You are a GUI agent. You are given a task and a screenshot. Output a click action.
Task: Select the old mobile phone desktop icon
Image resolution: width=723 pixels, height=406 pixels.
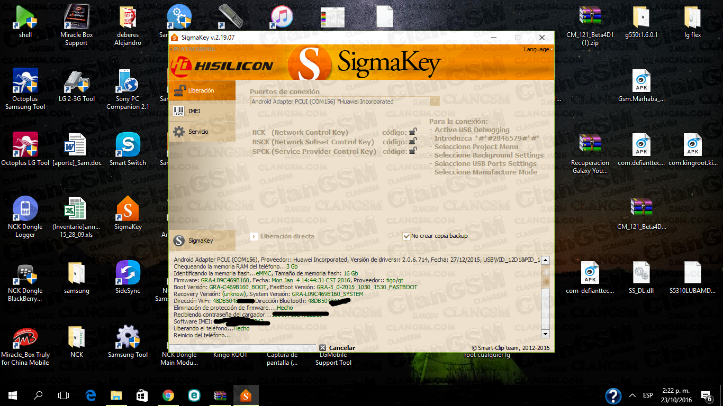(x=231, y=17)
